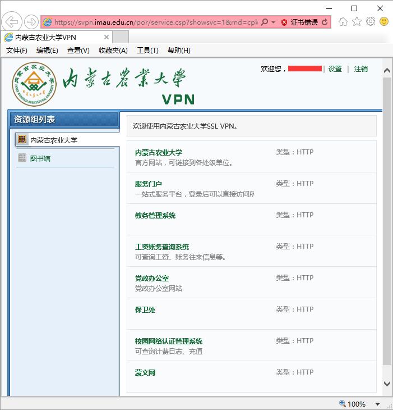Click the 注销 logout link

click(x=361, y=69)
